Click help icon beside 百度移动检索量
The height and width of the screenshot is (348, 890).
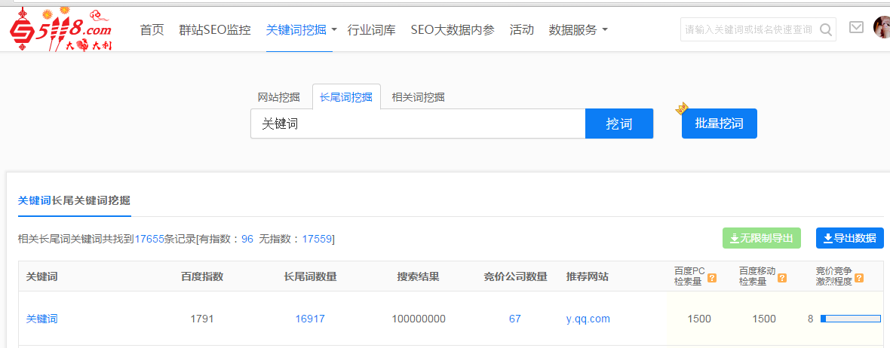(x=781, y=278)
